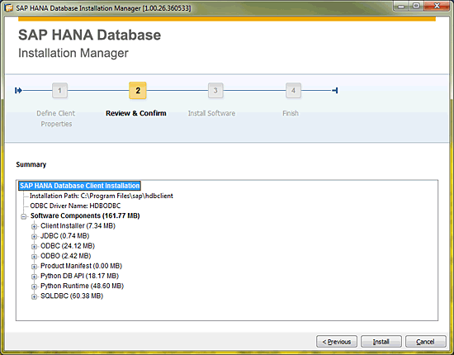Expand the ODBC (24.12 MB) node
The image size is (454, 355).
click(34, 246)
